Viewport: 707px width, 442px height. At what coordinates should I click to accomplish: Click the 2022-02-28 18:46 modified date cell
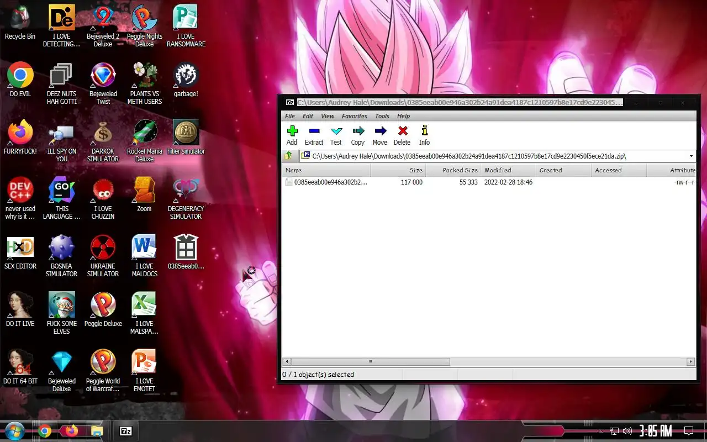coord(508,182)
